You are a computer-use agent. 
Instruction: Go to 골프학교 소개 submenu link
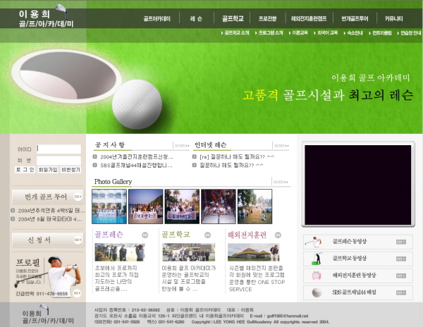pos(235,33)
